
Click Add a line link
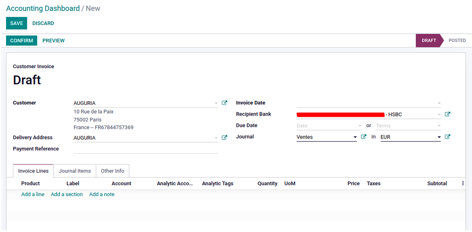[x=33, y=194]
